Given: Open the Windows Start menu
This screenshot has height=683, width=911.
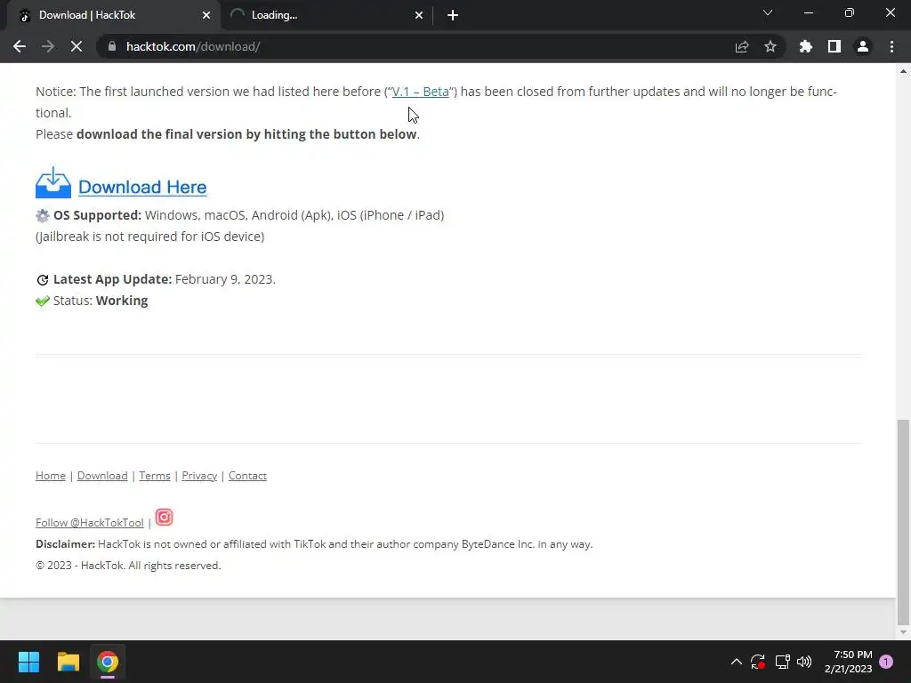Looking at the screenshot, I should click(28, 662).
